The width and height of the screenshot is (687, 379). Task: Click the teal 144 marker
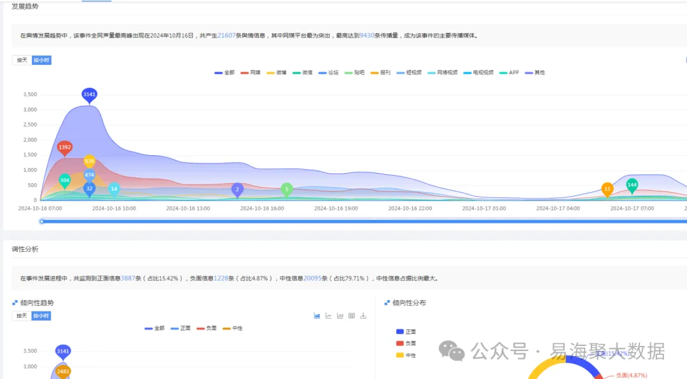click(632, 185)
